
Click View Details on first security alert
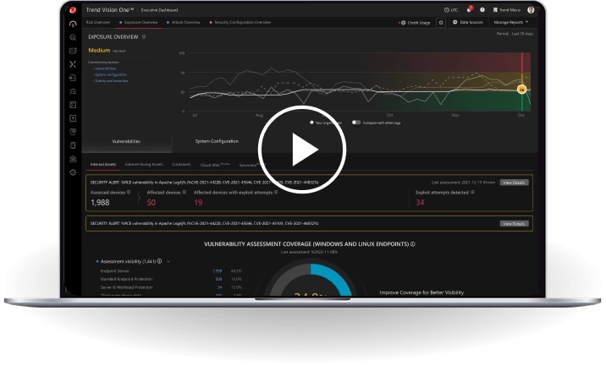pyautogui.click(x=513, y=182)
